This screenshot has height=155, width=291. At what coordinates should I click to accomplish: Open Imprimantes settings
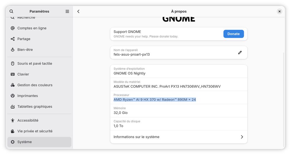point(39,96)
